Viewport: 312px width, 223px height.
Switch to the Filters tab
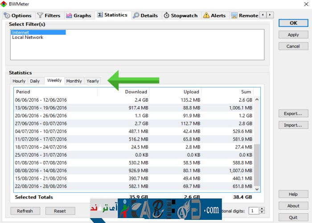(49, 16)
